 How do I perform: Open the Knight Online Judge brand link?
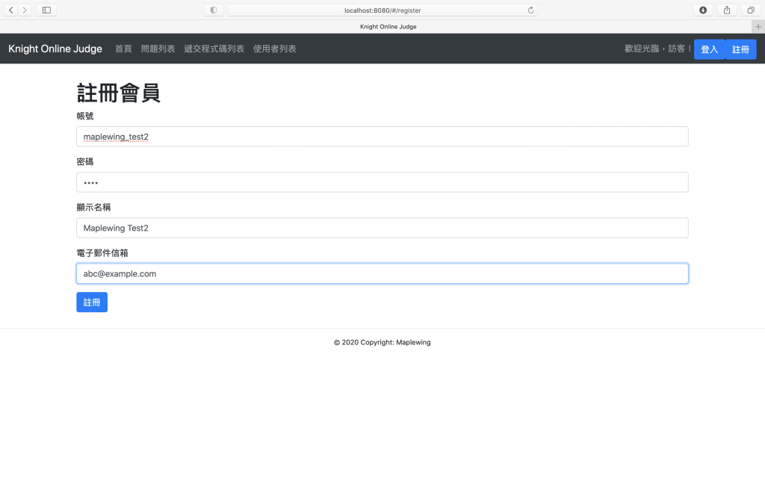(55, 49)
